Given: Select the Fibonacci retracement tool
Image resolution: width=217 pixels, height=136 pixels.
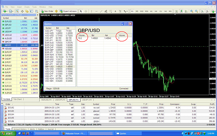Looking at the screenshot, I should coord(110,11).
